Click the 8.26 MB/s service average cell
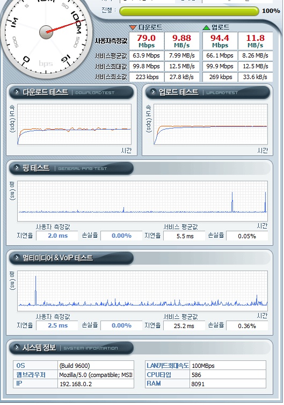The width and height of the screenshot is (284, 405). tap(255, 55)
